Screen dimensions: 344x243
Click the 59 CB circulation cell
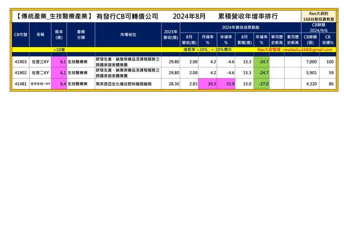[328, 73]
